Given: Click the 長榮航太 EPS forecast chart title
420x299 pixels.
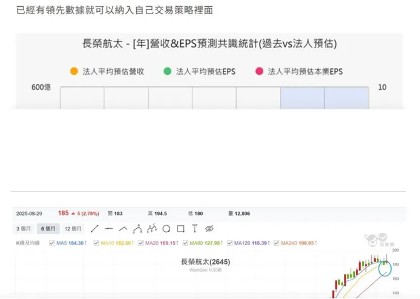Looking at the screenshot, I should [209, 44].
